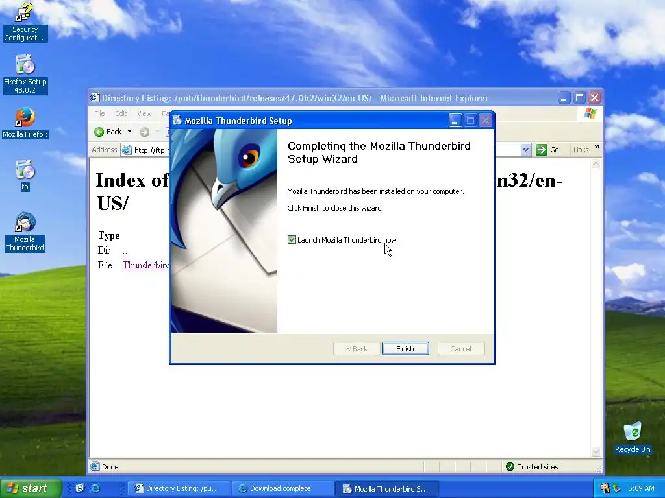Uncheck Launch Mozilla Thunderbird now
The height and width of the screenshot is (498, 665).
[x=292, y=240]
